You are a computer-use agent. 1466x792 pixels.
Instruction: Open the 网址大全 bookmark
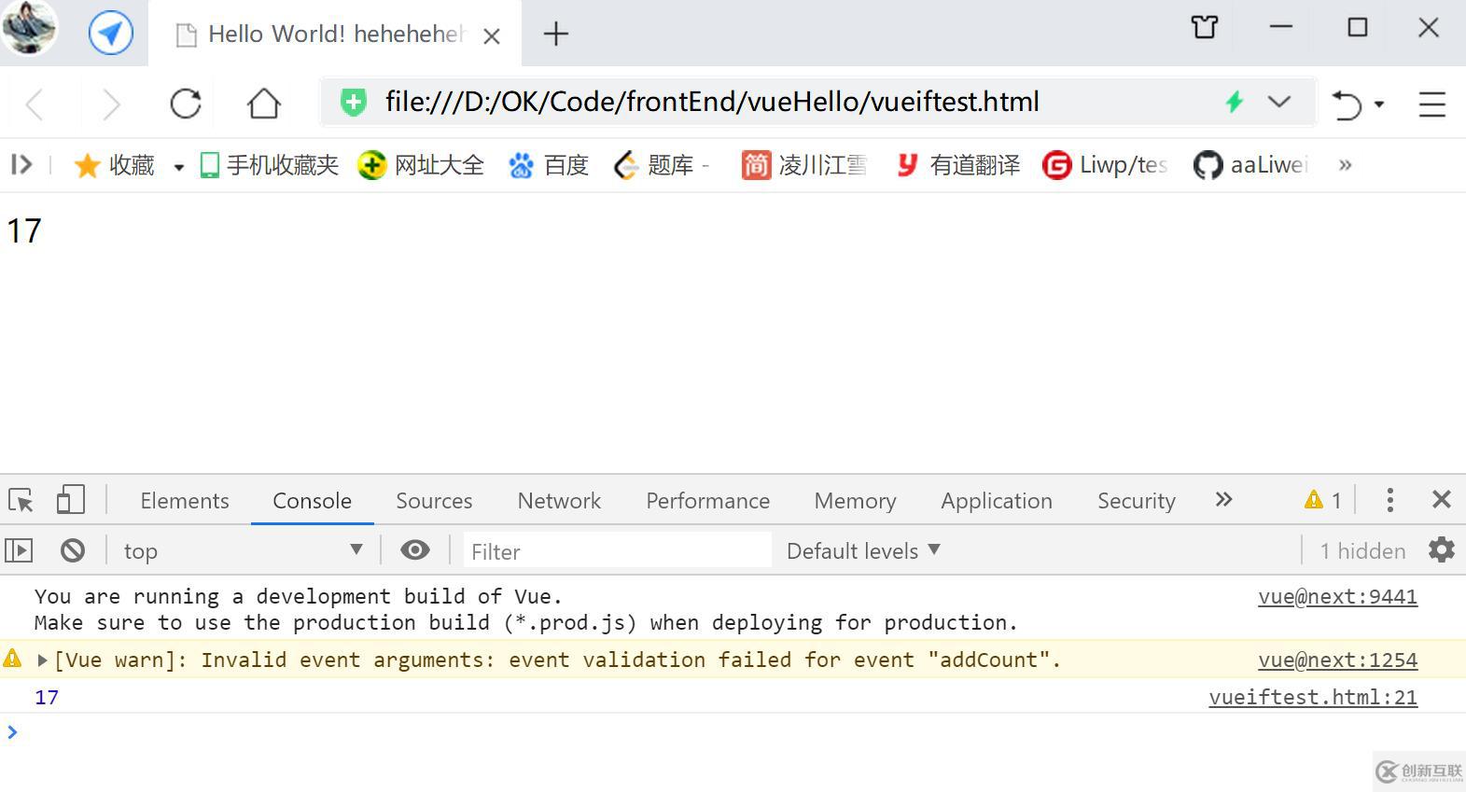point(421,165)
